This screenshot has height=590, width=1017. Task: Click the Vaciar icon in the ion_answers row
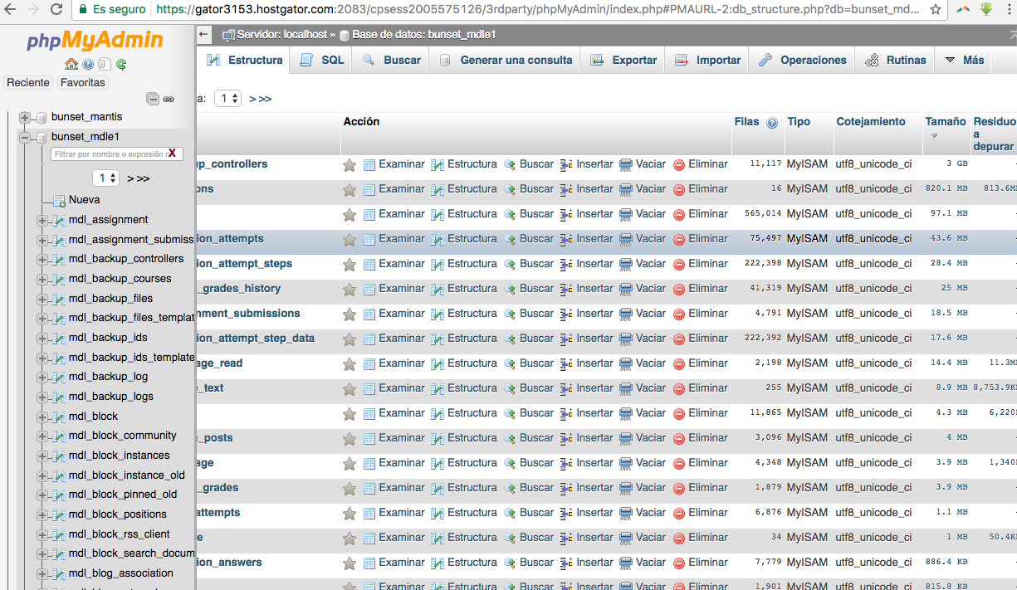click(x=626, y=563)
